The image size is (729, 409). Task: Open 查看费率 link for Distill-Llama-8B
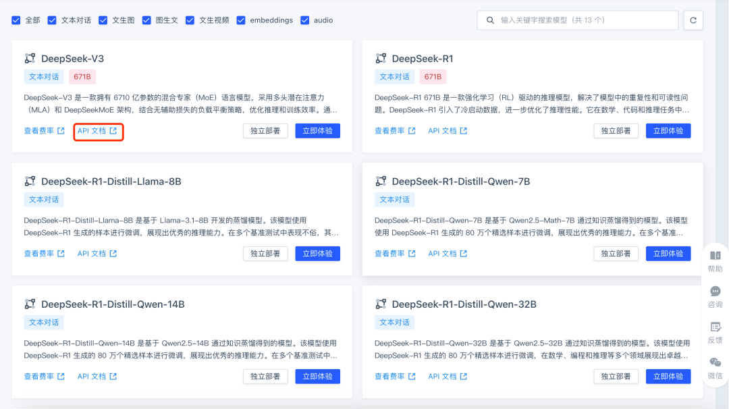pos(44,254)
